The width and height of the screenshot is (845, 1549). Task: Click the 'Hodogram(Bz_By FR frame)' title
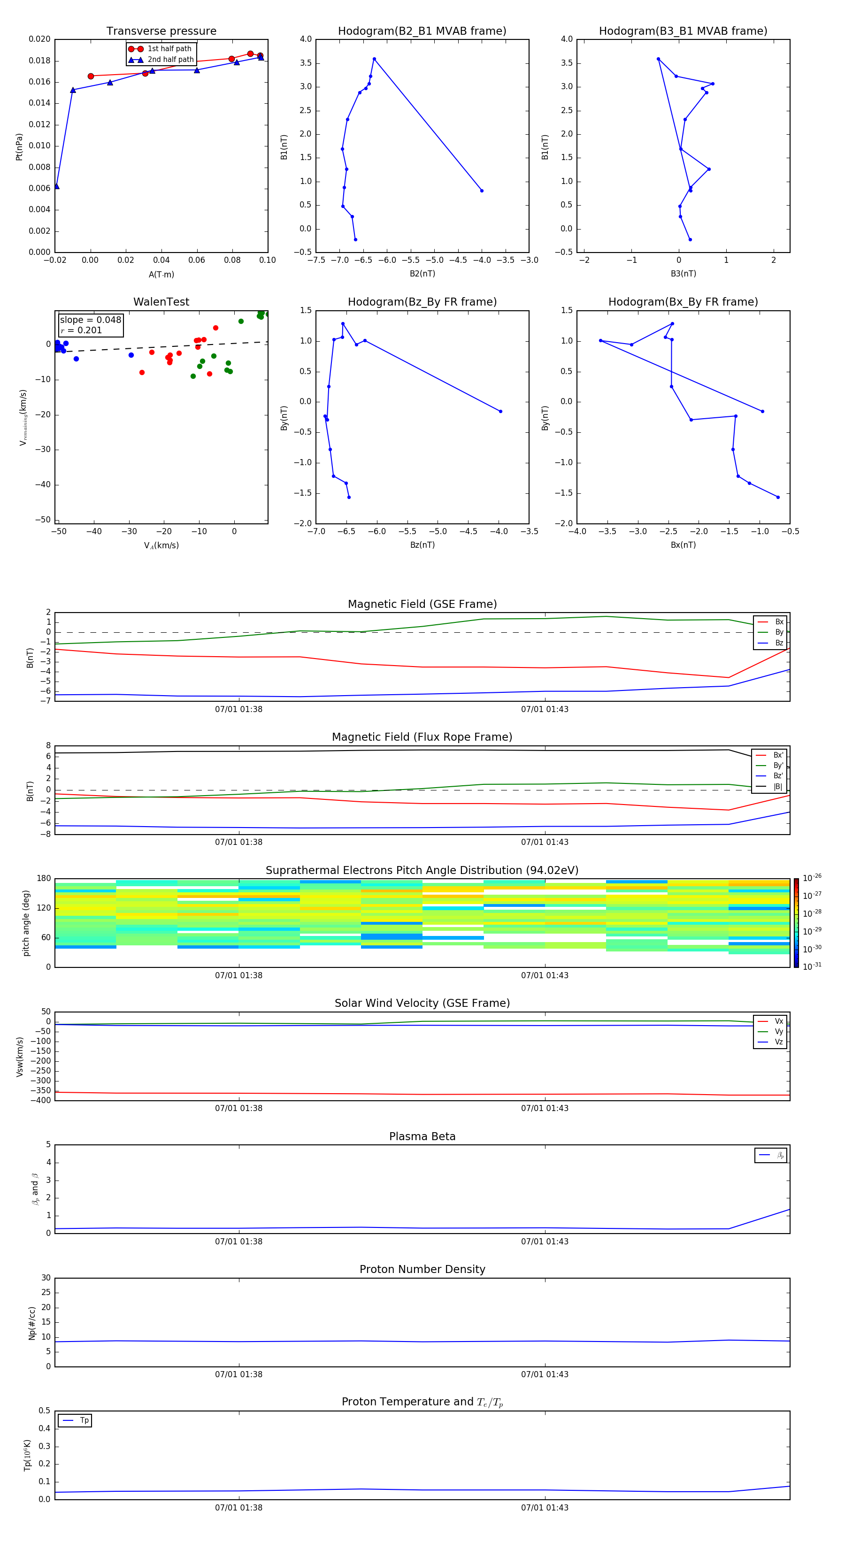[422, 302]
